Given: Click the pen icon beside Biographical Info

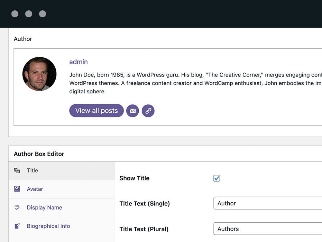Looking at the screenshot, I should point(17,226).
